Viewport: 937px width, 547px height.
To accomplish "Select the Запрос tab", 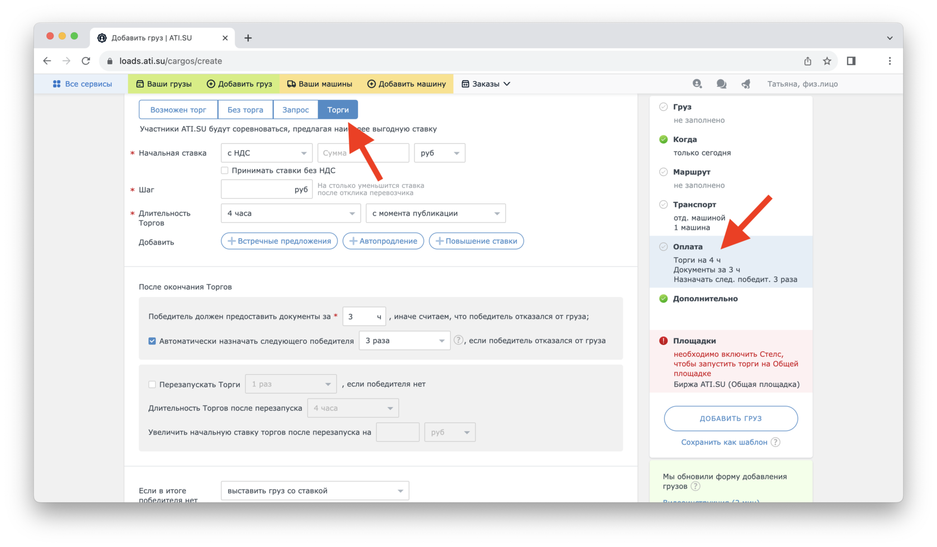I will [x=296, y=109].
